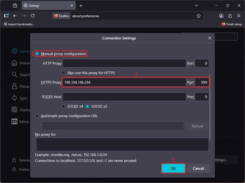The width and height of the screenshot is (245, 183).
Task: Expand the list all tabs dropdown arrow
Action: pyautogui.click(x=196, y=6)
